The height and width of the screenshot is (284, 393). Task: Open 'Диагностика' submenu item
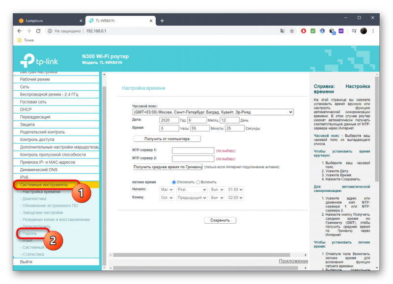[x=34, y=199]
